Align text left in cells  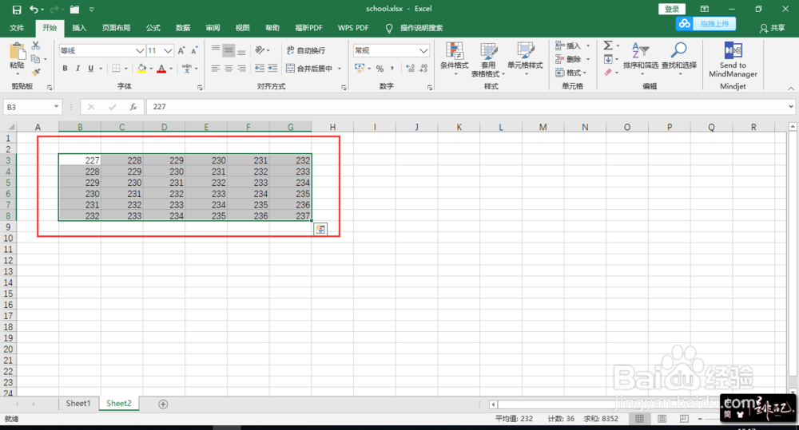click(216, 68)
